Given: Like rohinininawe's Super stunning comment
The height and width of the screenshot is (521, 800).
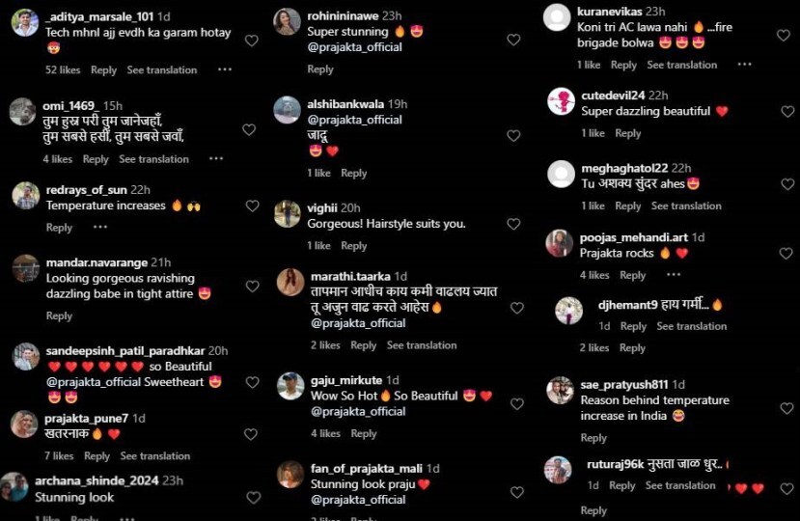Looking at the screenshot, I should (513, 40).
